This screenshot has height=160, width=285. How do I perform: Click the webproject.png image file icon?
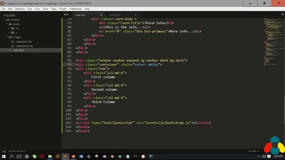tap(12, 41)
